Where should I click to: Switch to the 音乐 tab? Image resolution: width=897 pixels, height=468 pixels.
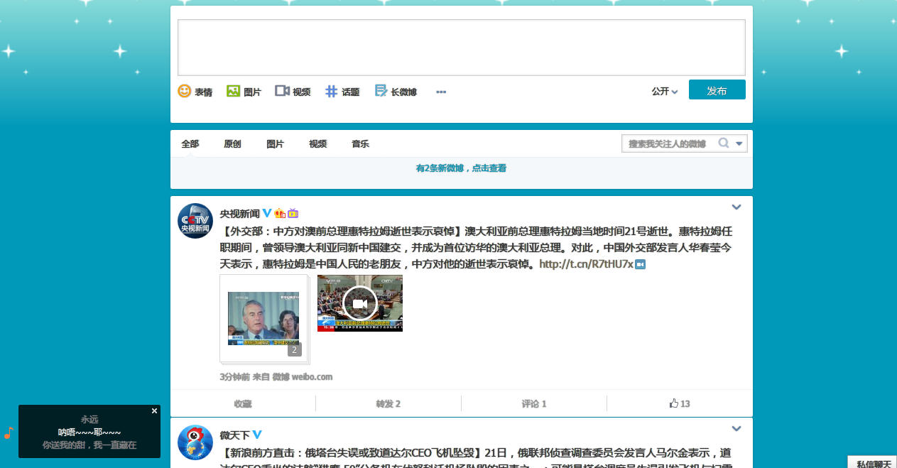click(x=360, y=143)
